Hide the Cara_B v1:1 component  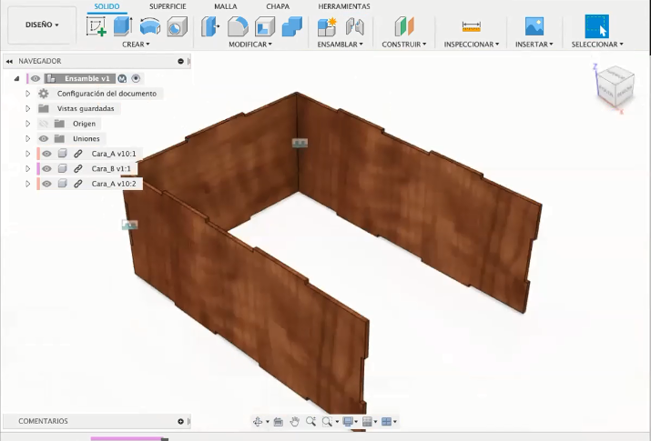46,169
